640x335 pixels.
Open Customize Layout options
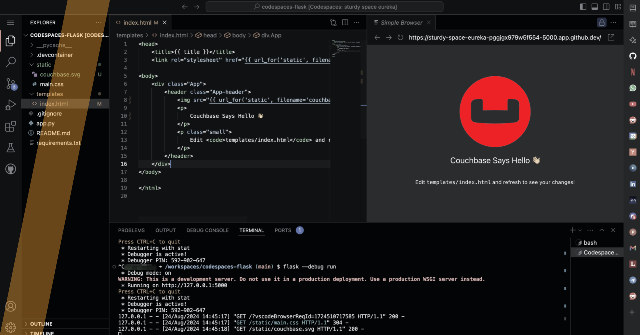click(x=618, y=7)
